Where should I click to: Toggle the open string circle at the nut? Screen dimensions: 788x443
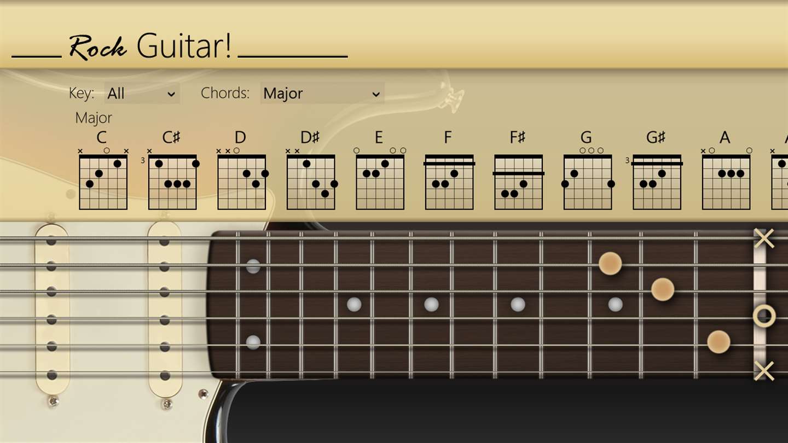764,316
